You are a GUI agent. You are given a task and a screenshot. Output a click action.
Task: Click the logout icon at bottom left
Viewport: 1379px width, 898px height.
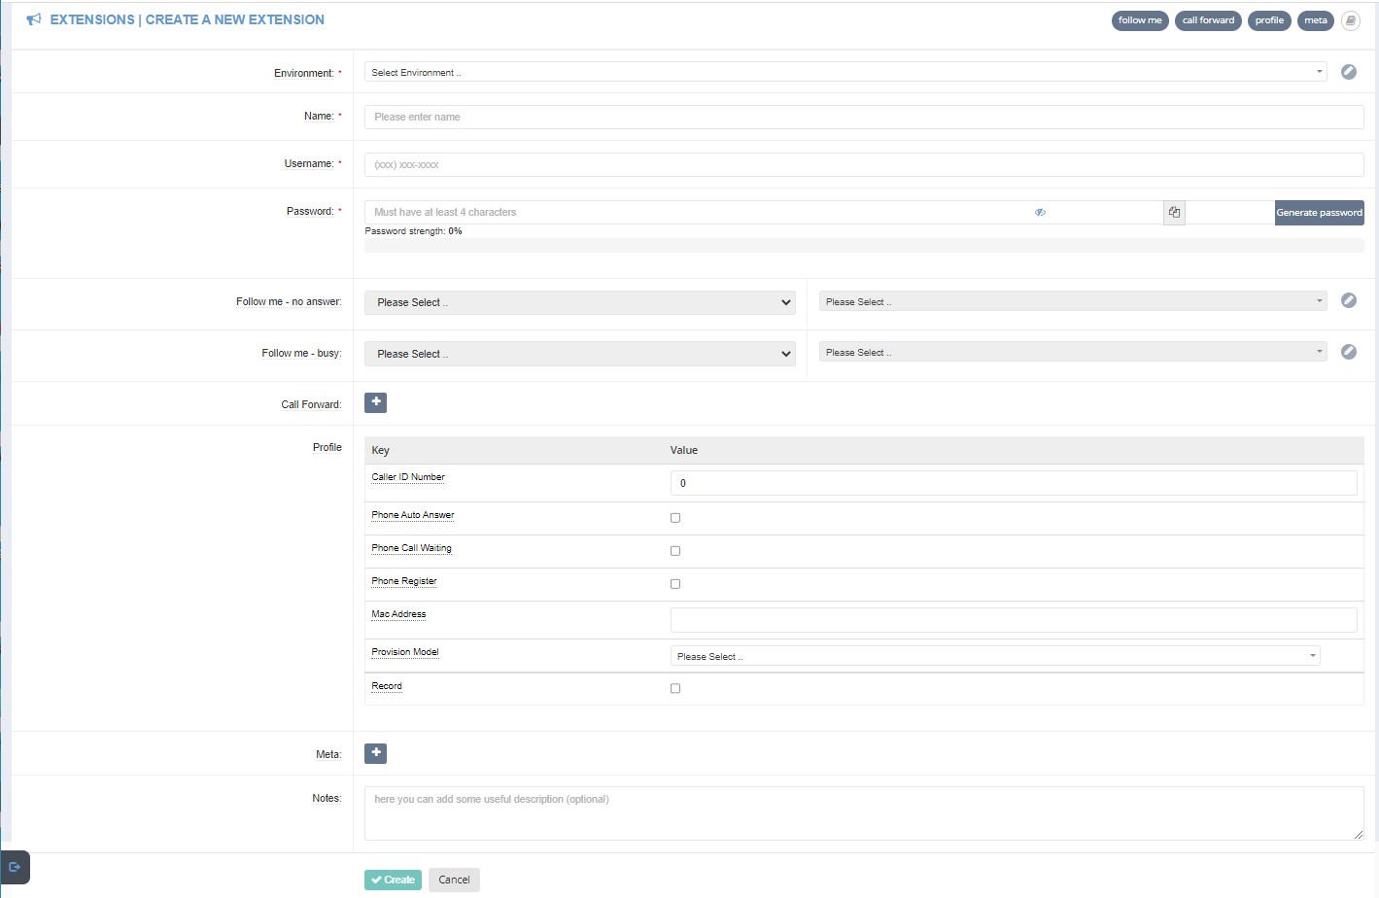tap(15, 867)
